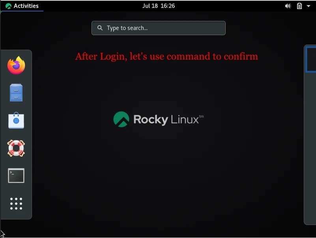Click the red After Login caption text
This screenshot has height=238, width=316.
(166, 56)
